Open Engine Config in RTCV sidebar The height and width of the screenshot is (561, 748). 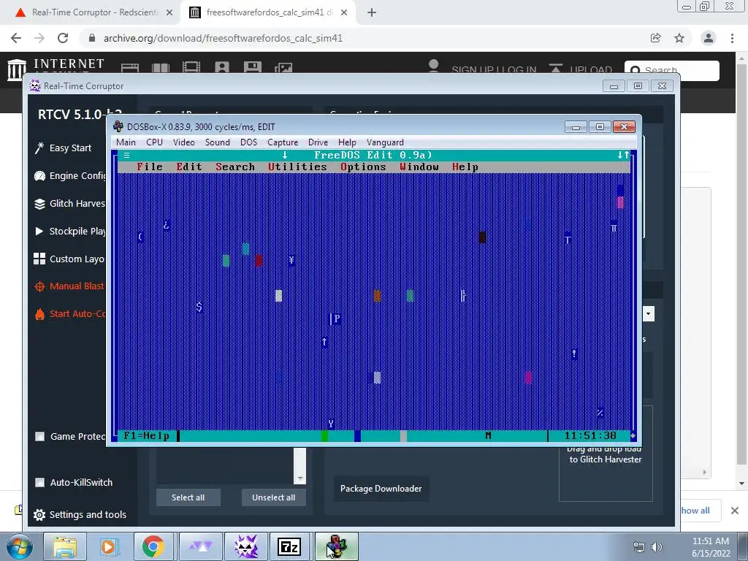[x=69, y=175]
